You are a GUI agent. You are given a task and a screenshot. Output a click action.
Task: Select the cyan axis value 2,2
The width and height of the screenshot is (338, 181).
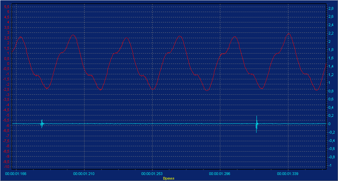[x=331, y=33]
